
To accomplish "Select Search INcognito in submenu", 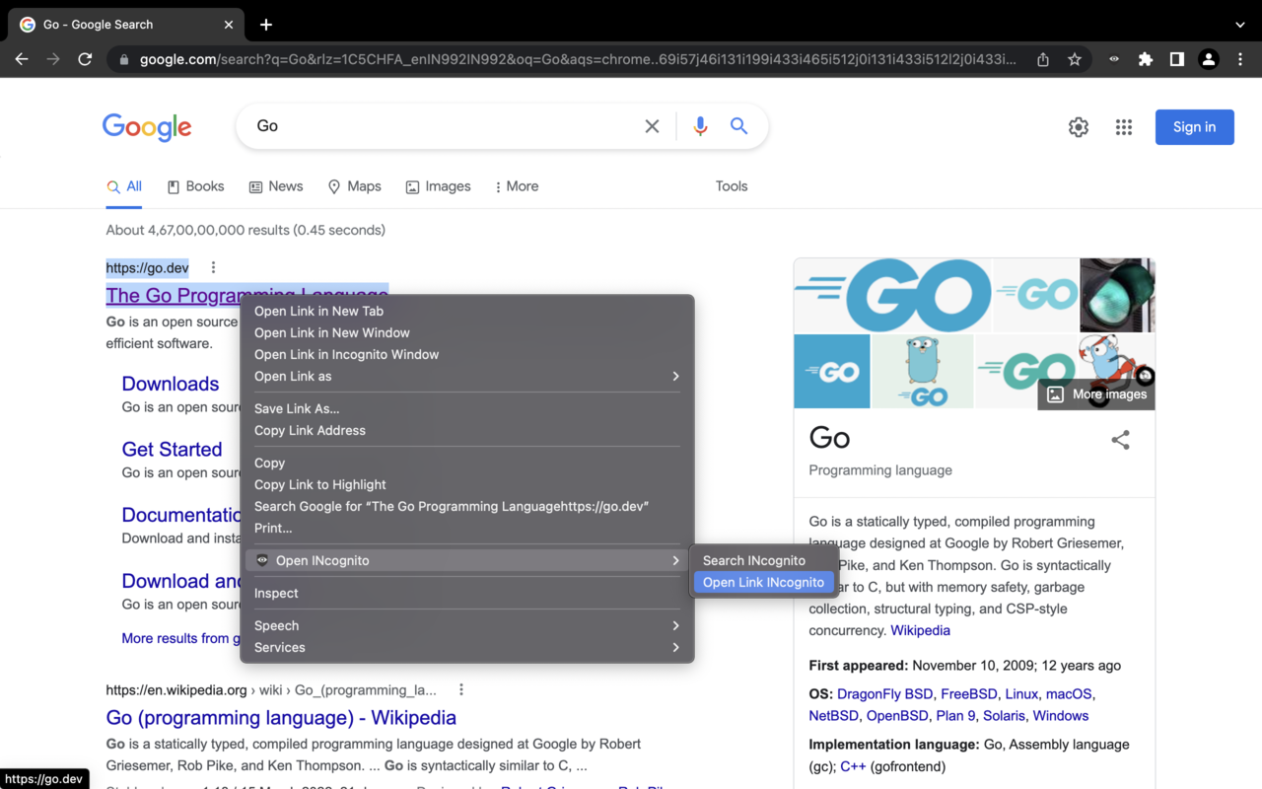I will [764, 560].
